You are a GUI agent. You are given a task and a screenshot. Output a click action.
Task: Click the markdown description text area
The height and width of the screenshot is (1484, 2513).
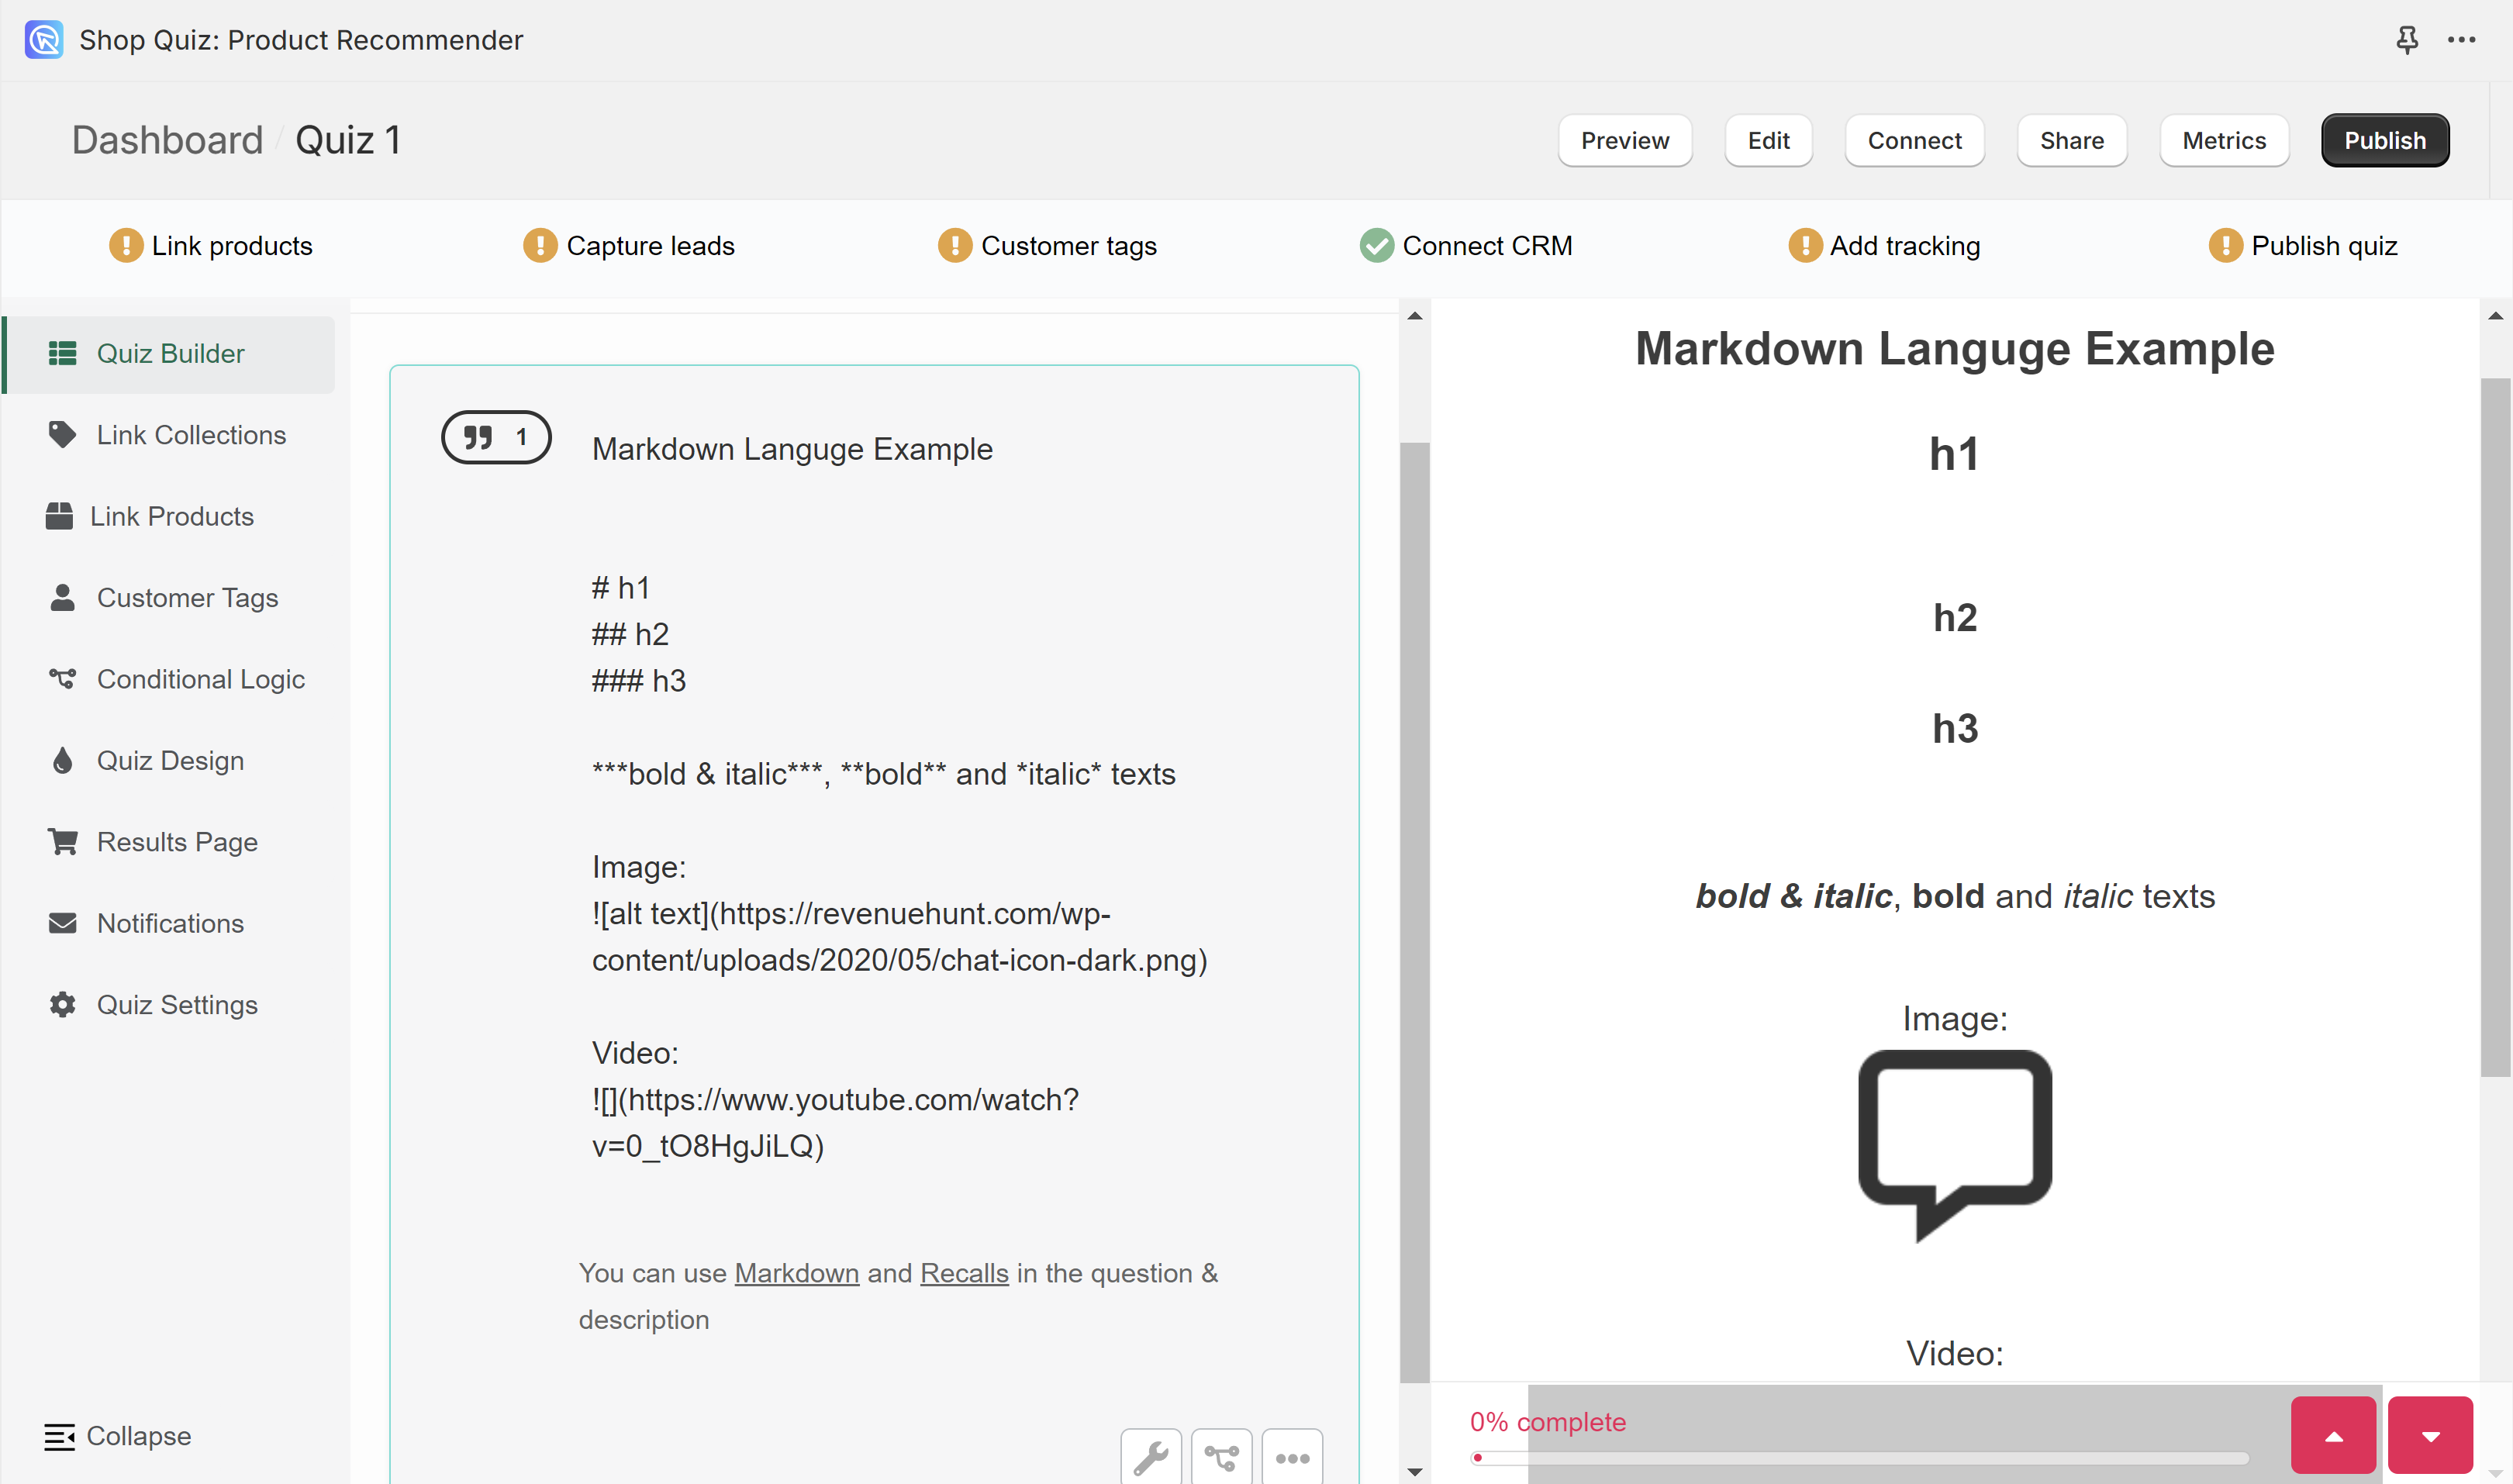click(900, 866)
